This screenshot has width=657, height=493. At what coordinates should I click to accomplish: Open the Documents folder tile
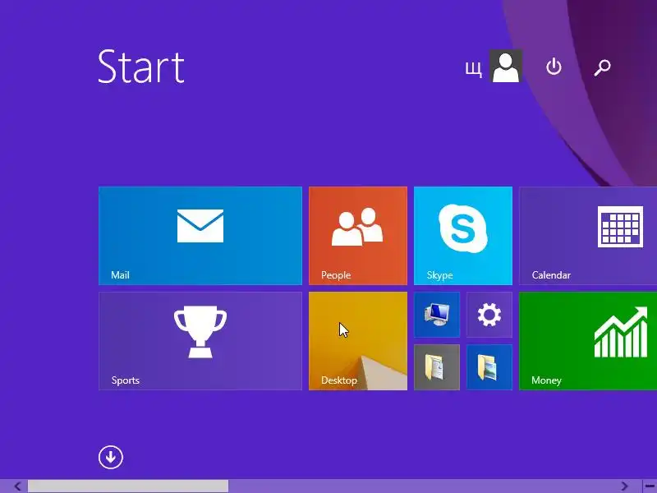[x=437, y=367]
